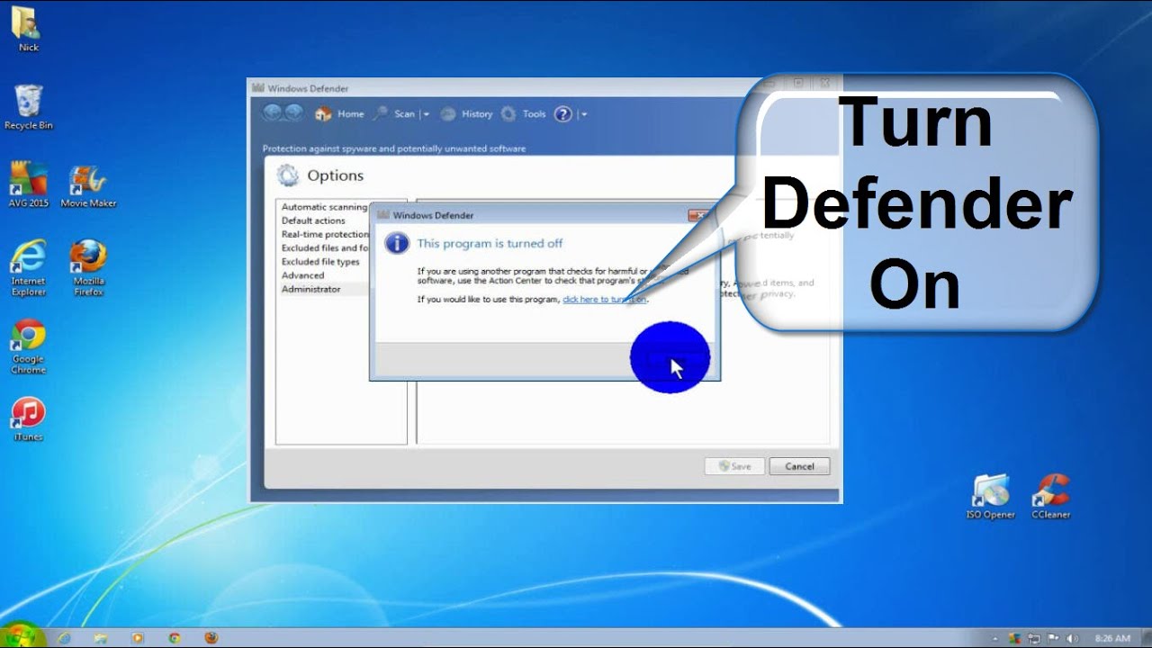Open Windows Media Player from the taskbar

pyautogui.click(x=138, y=638)
